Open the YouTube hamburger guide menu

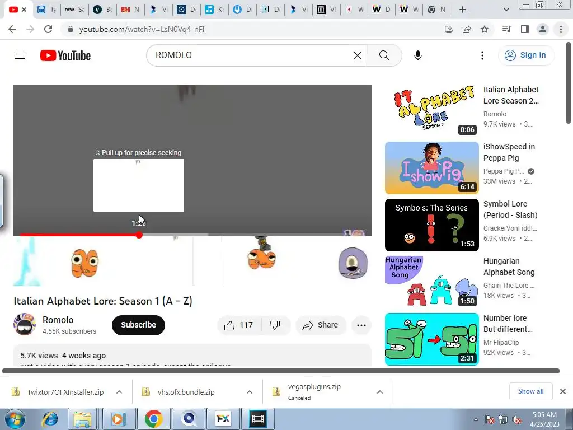[20, 55]
